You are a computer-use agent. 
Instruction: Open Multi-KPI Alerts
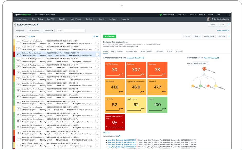point(76,19)
